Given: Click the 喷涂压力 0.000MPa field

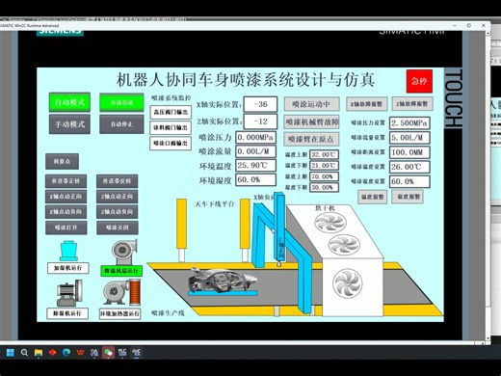Looking at the screenshot, I should pos(255,137).
